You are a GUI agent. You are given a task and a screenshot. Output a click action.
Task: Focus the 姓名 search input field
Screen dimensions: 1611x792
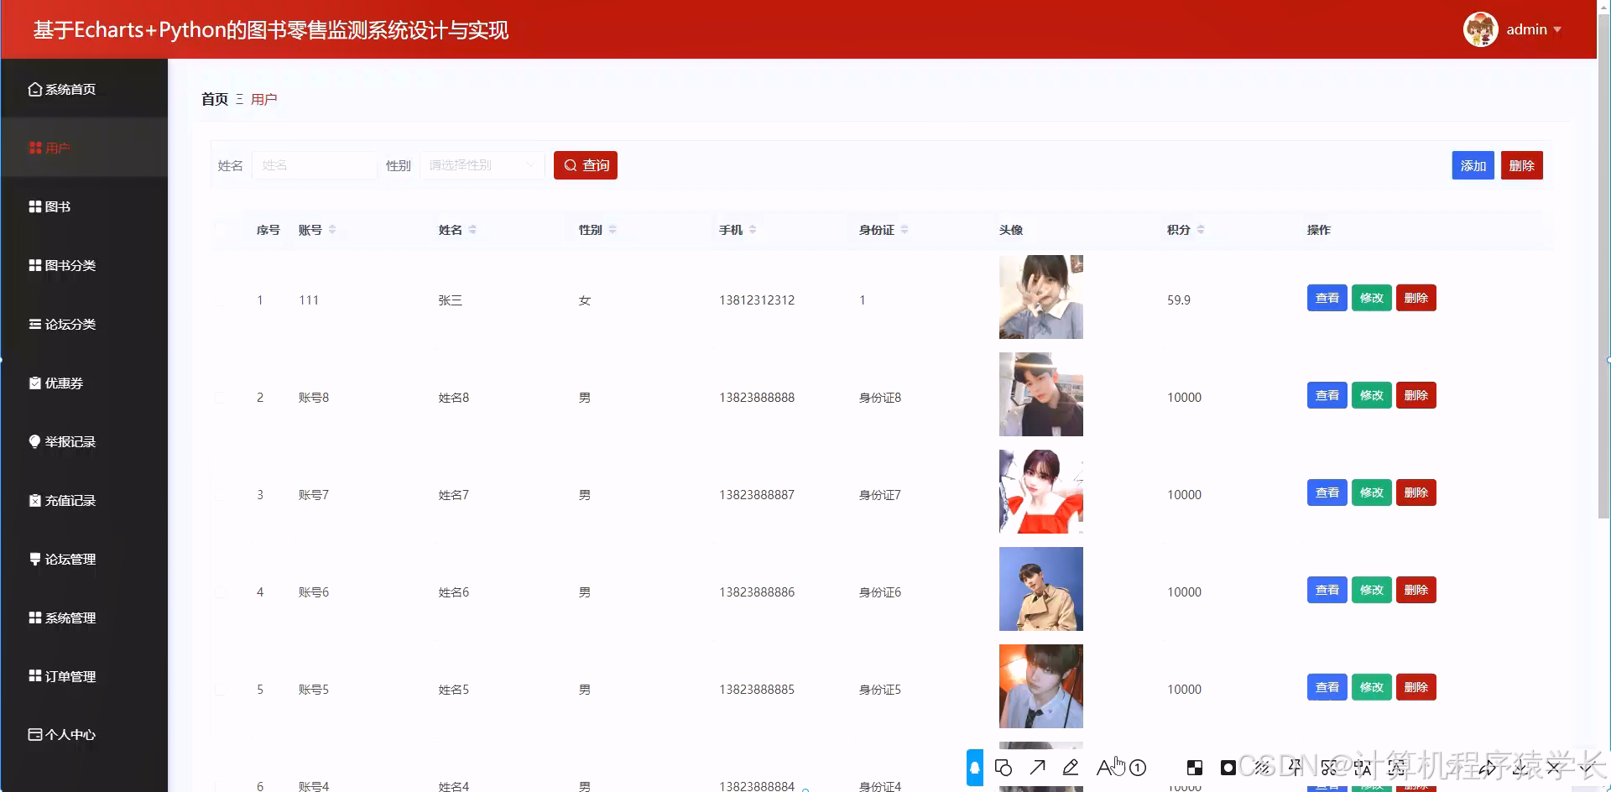tap(315, 165)
